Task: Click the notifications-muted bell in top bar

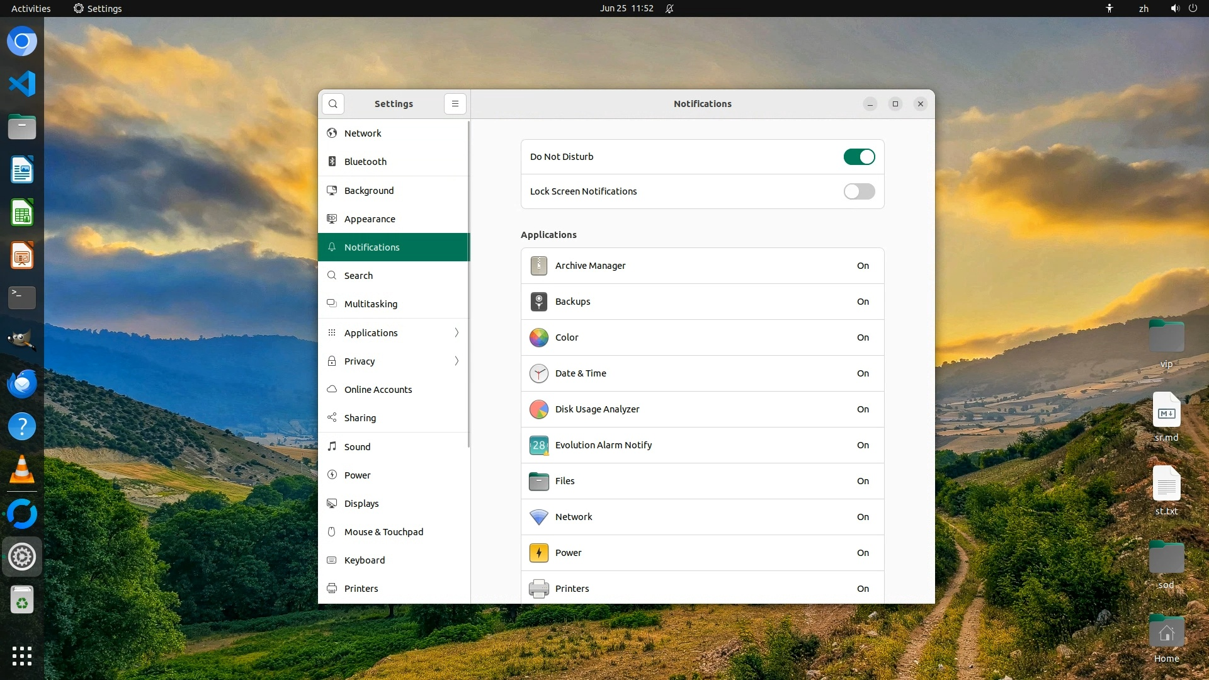Action: tap(669, 9)
